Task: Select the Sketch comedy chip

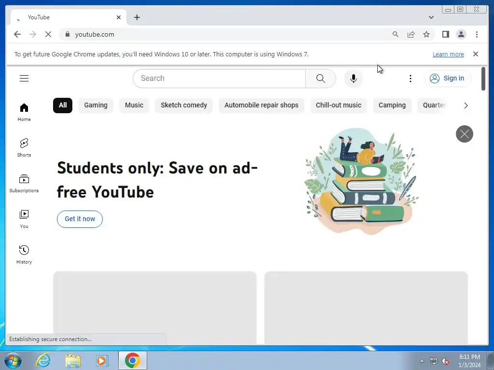Action: tap(184, 105)
